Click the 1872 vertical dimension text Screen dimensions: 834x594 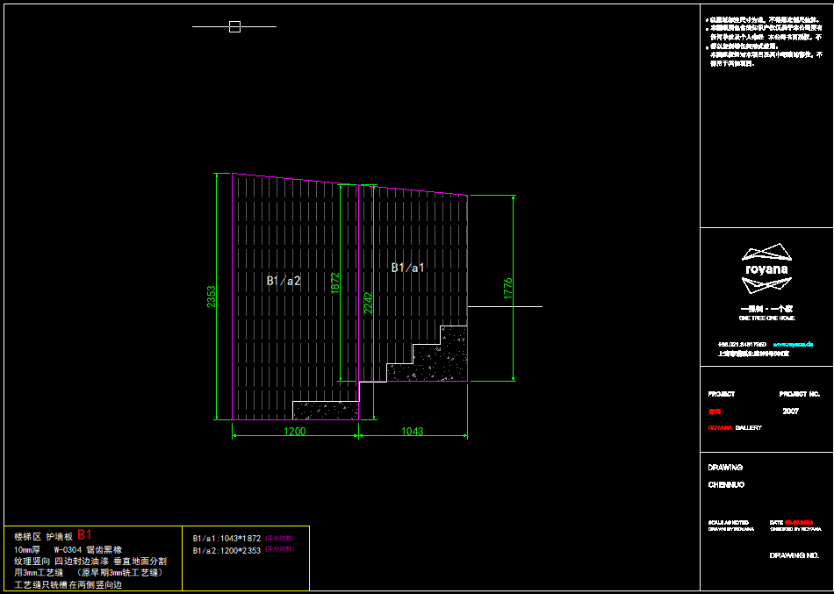click(x=334, y=283)
